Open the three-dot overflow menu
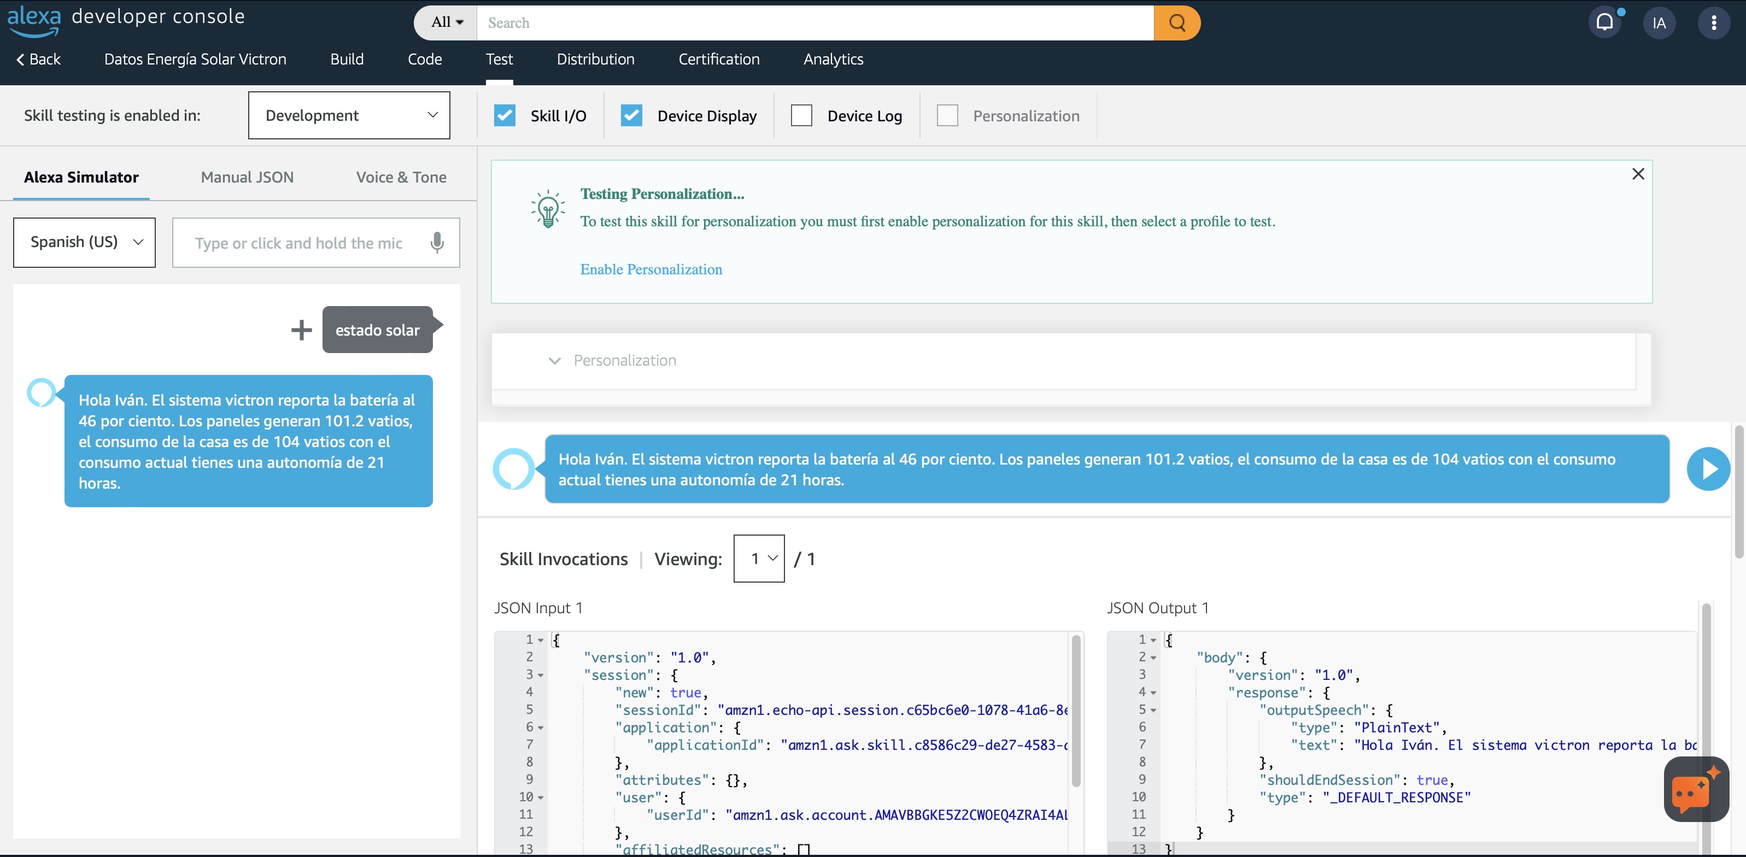Image resolution: width=1746 pixels, height=857 pixels. (x=1714, y=22)
